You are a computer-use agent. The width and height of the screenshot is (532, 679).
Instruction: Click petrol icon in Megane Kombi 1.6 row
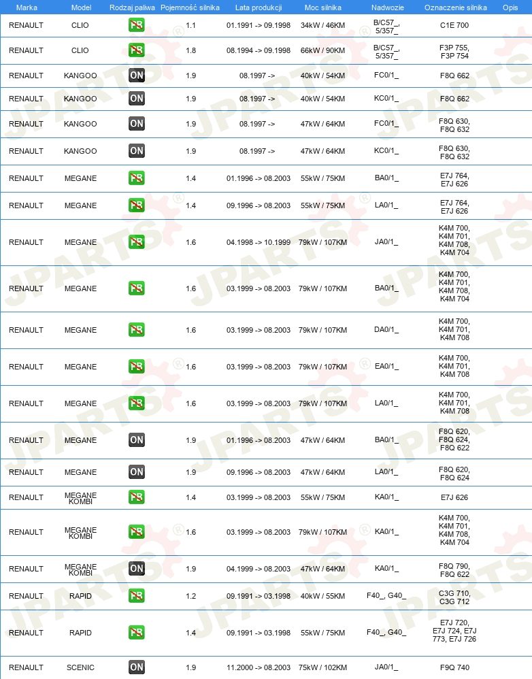click(x=136, y=532)
